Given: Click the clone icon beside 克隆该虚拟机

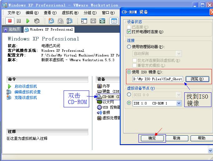Looking at the screenshot, I should click(9, 97).
